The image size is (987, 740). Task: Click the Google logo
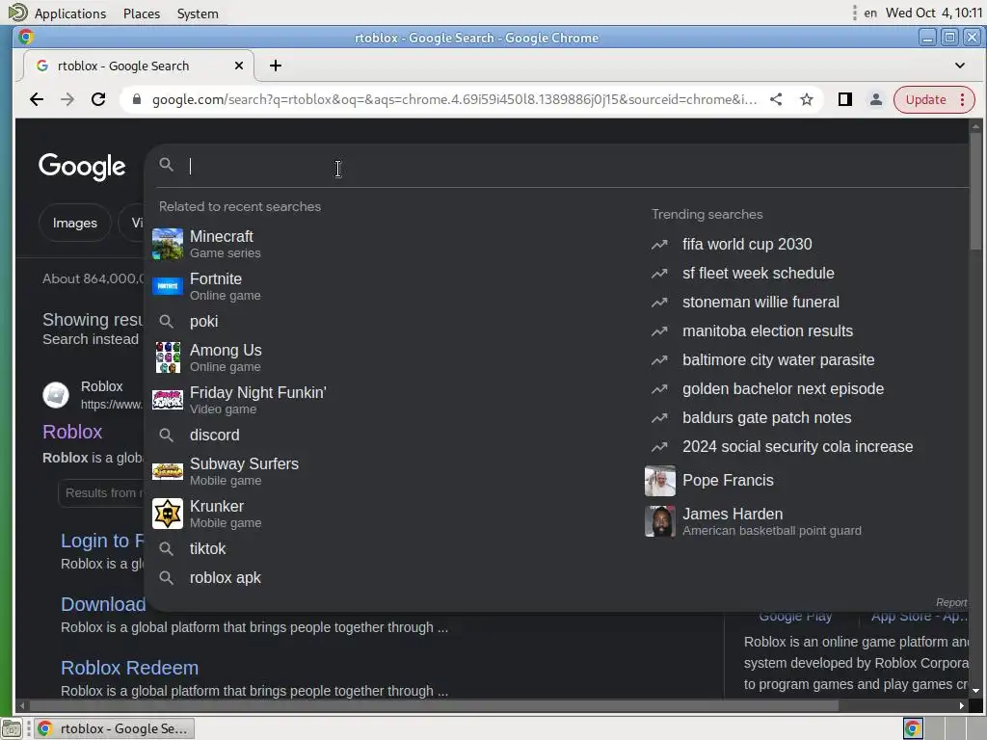click(82, 167)
